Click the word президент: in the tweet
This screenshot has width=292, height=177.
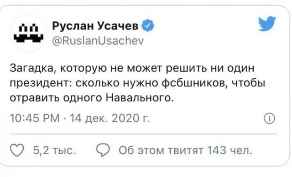click(x=41, y=84)
